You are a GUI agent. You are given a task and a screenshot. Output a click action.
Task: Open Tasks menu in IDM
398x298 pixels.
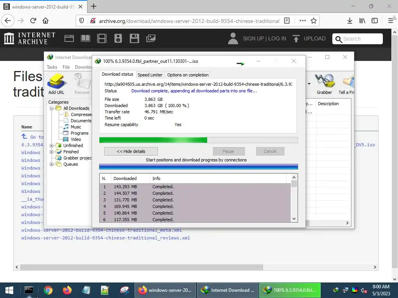(52, 67)
